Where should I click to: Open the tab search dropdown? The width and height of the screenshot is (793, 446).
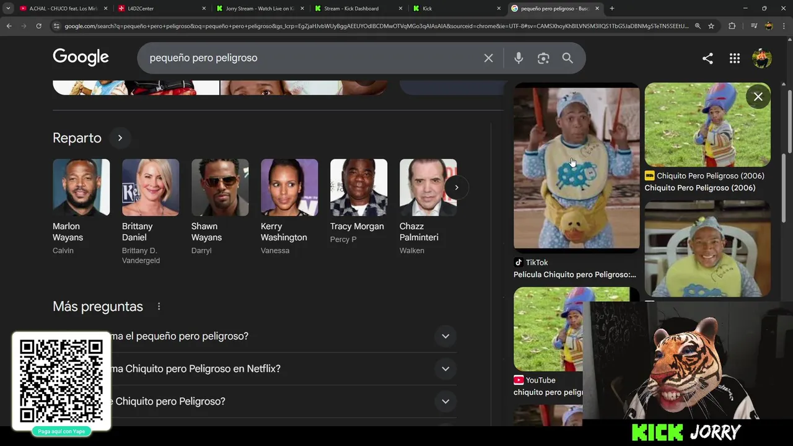8,8
